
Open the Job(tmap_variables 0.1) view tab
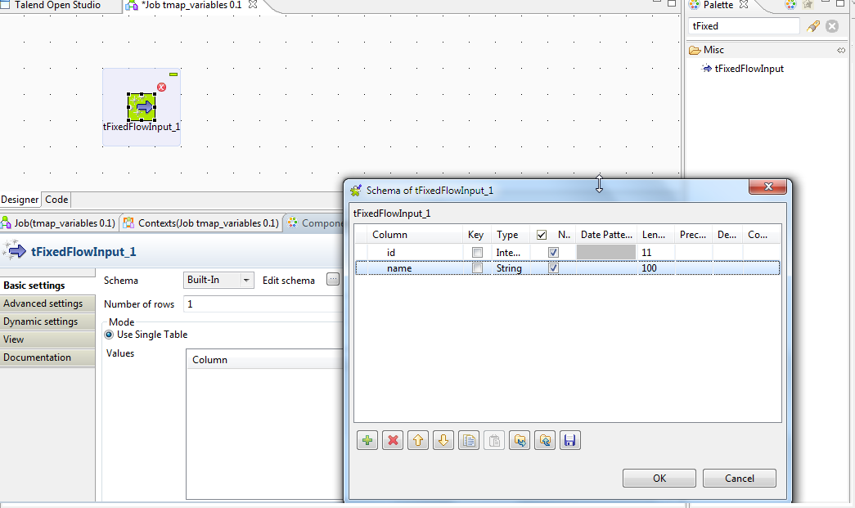pos(59,223)
